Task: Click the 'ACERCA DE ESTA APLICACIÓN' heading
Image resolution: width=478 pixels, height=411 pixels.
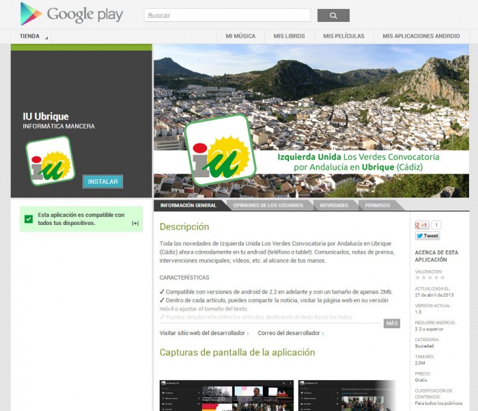Action: click(436, 256)
